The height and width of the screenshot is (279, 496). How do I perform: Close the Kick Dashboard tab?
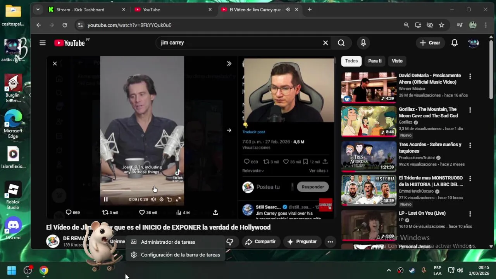[x=124, y=10]
